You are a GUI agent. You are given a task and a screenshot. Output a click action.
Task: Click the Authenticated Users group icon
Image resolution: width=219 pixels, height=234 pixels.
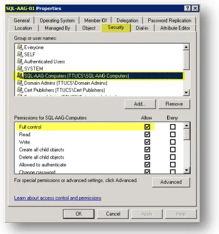point(20,61)
